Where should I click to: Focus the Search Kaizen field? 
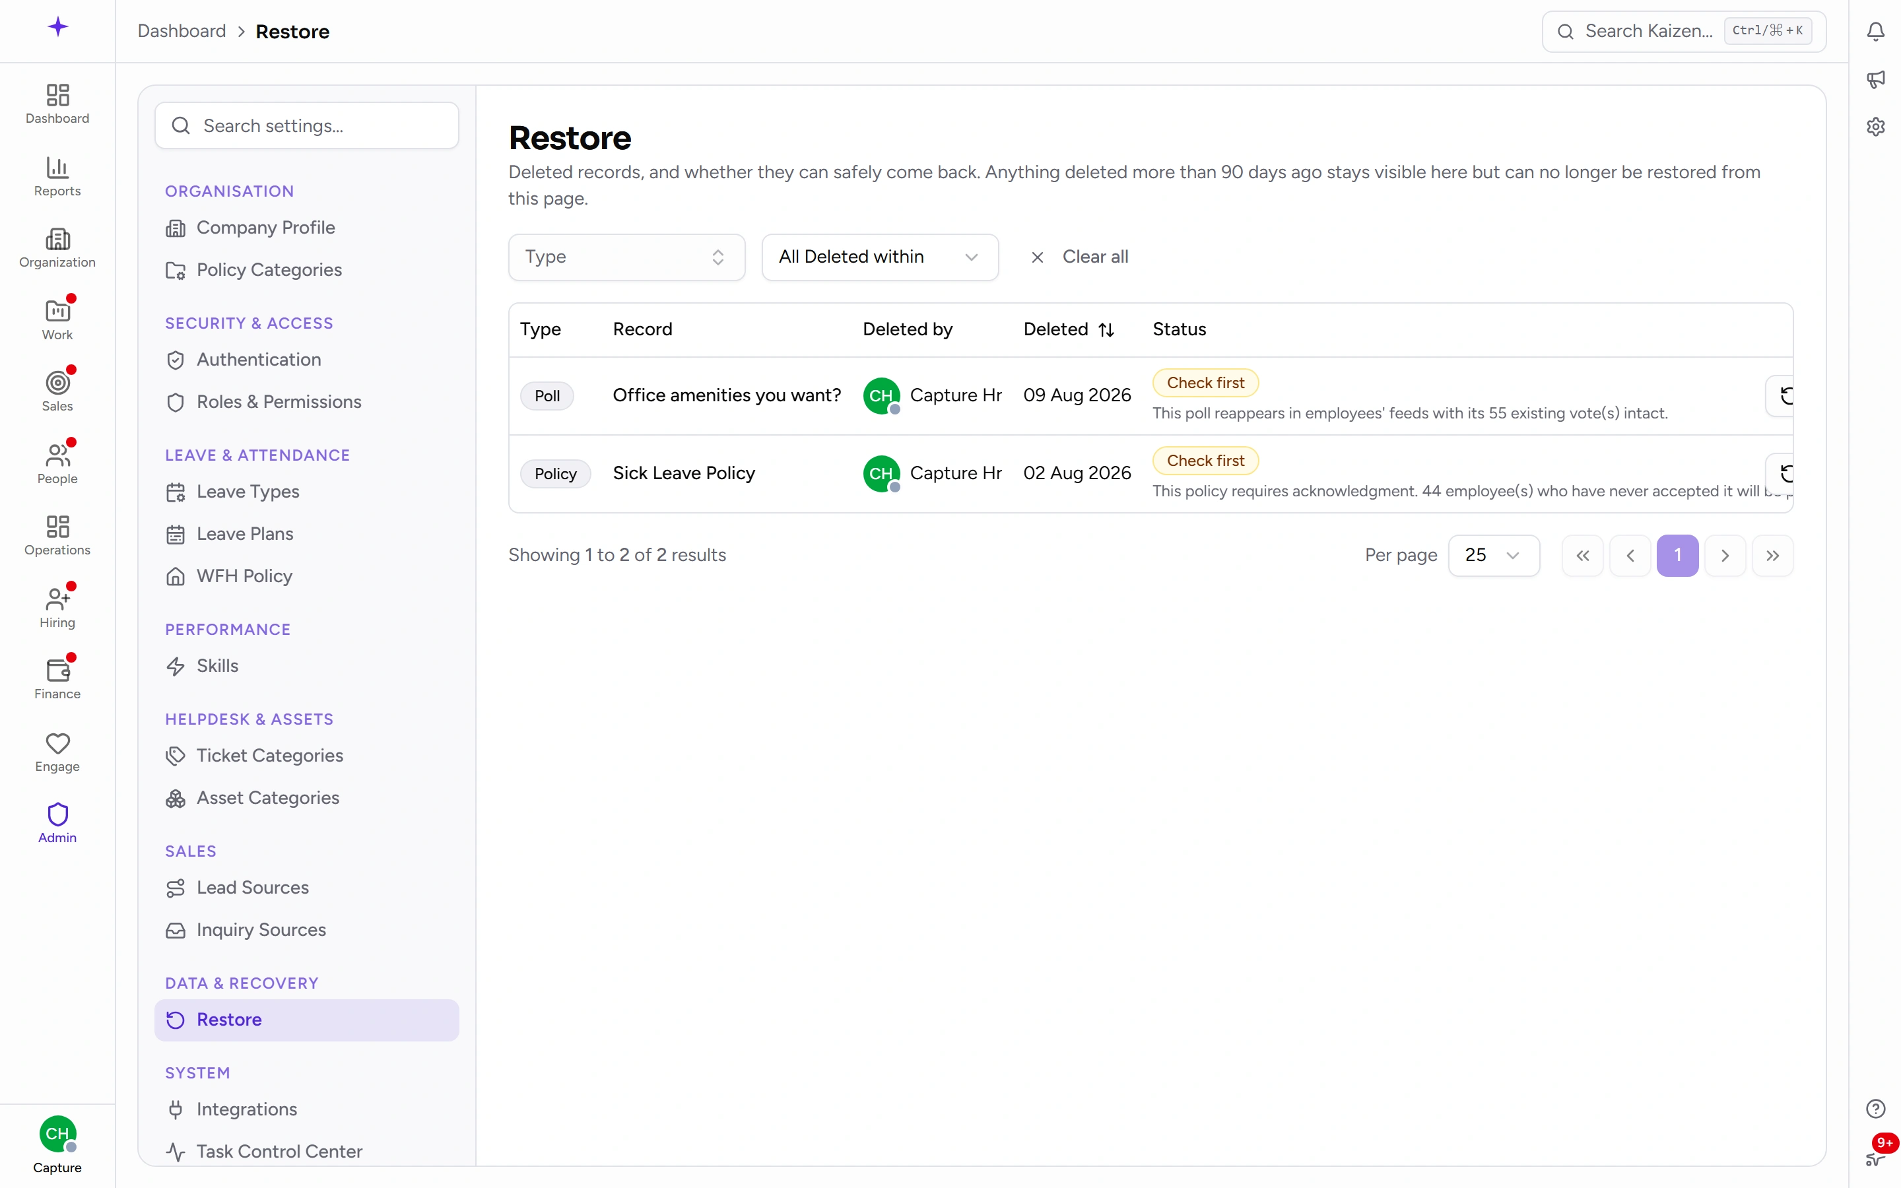click(x=1683, y=32)
